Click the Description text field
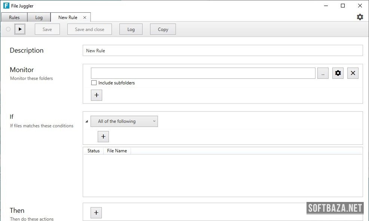The height and width of the screenshot is (221, 369). point(222,50)
